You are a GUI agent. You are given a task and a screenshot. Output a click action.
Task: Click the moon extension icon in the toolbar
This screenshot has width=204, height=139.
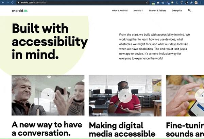click(177, 2)
